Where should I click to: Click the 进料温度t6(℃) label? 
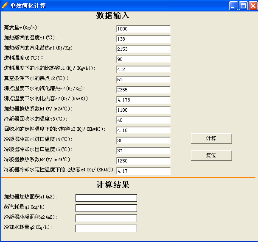click(23, 58)
